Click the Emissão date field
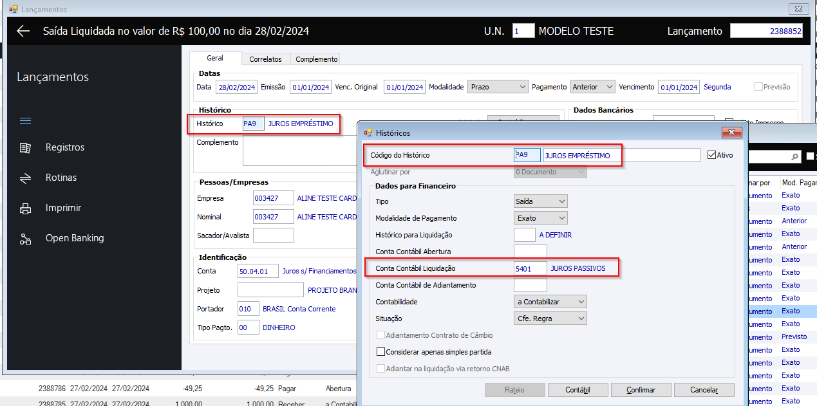The height and width of the screenshot is (406, 817). [310, 87]
